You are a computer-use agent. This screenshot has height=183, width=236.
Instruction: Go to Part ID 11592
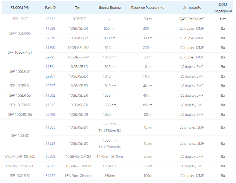pyautogui.click(x=50, y=95)
